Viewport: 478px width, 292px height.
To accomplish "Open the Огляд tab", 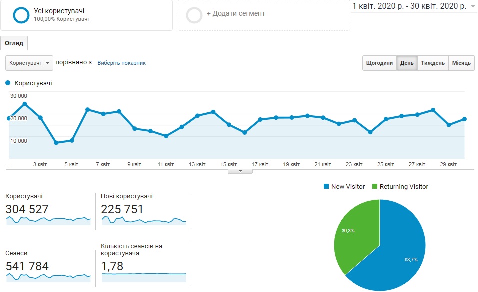I will 14,43.
